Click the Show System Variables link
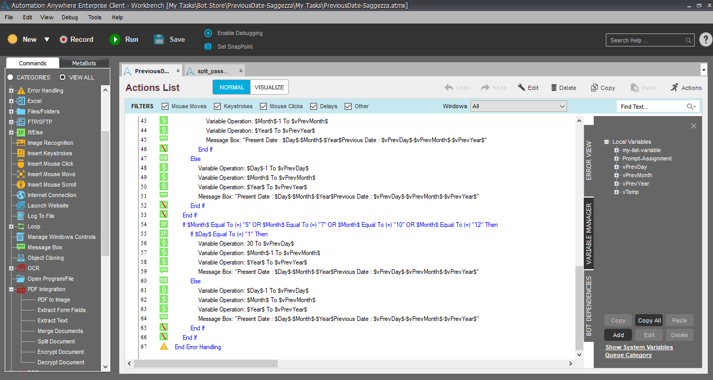The image size is (713, 380). 639,347
